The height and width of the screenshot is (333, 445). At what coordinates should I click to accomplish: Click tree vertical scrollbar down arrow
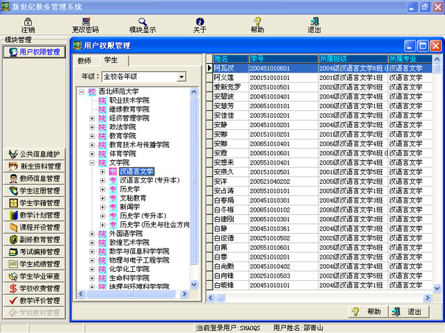point(194,284)
